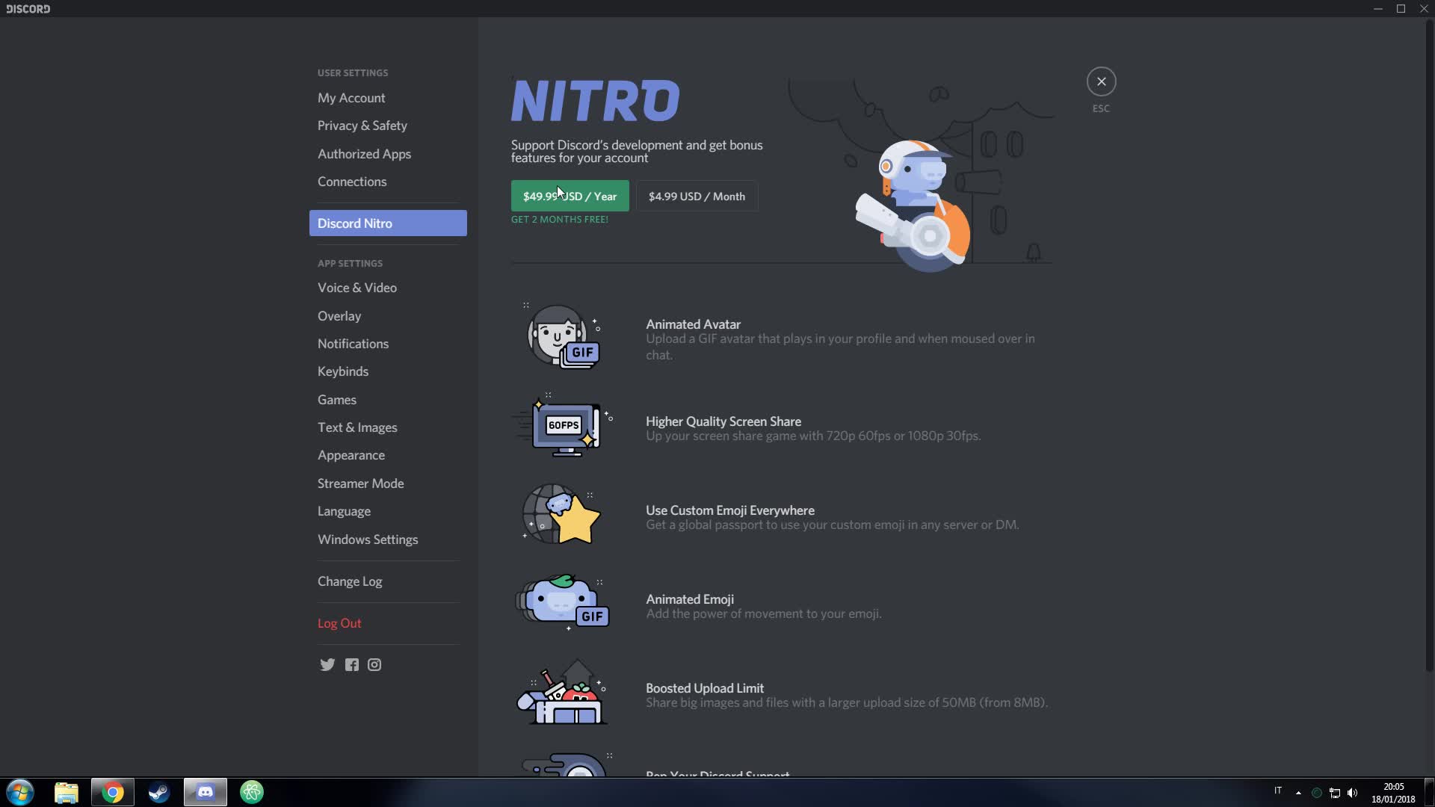Select yearly billing option $49.99 USD
Image resolution: width=1435 pixels, height=807 pixels.
[570, 196]
